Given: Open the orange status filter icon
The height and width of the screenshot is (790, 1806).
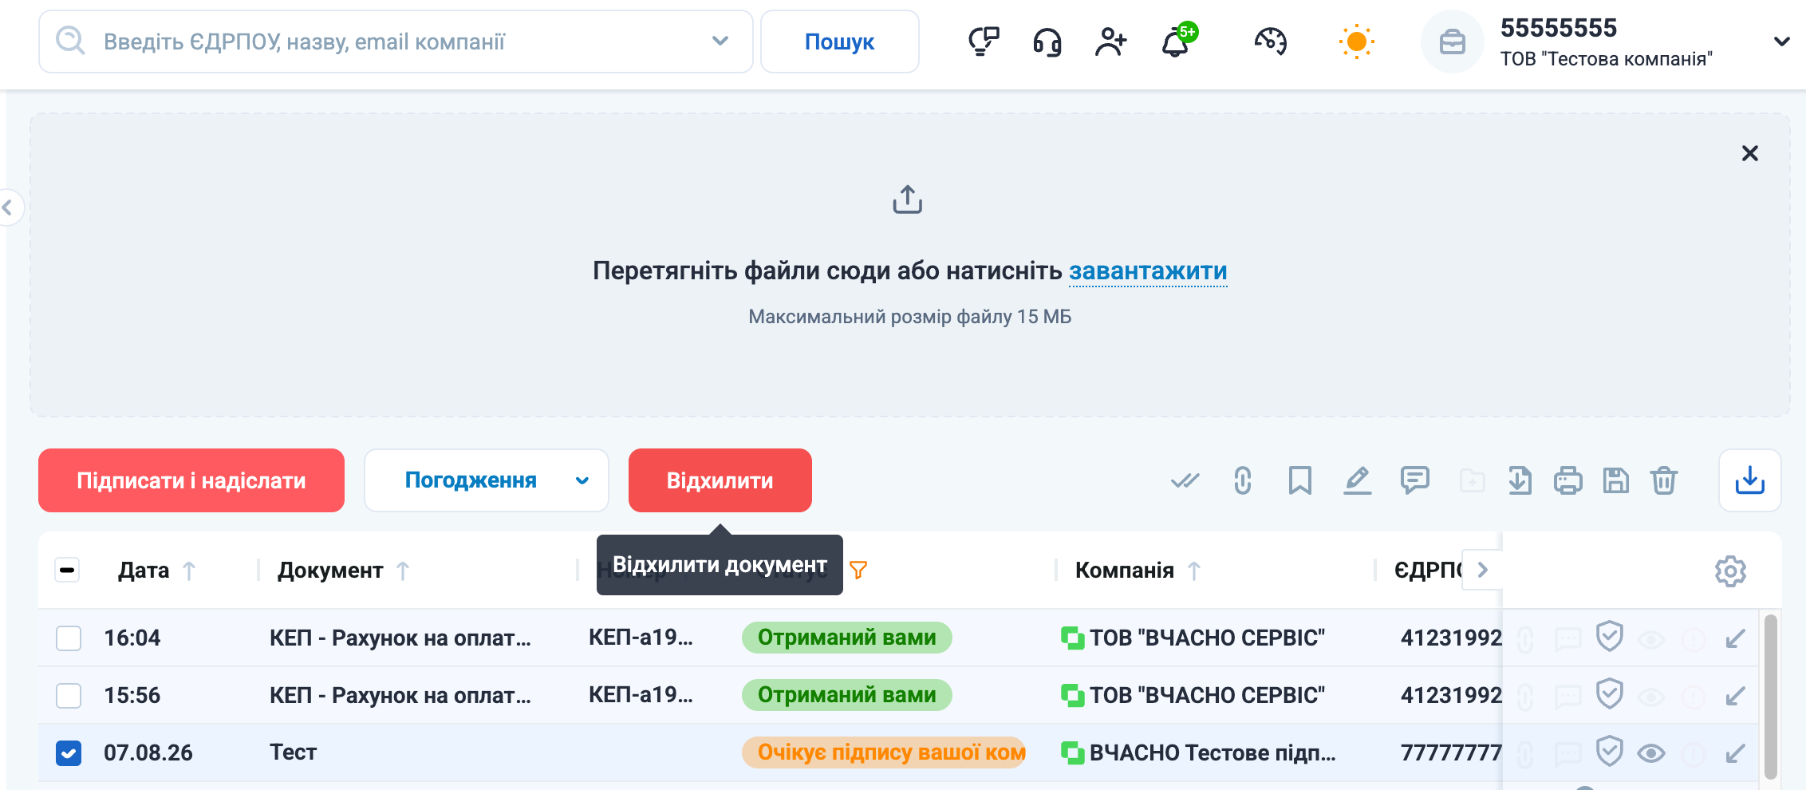Looking at the screenshot, I should pyautogui.click(x=858, y=570).
